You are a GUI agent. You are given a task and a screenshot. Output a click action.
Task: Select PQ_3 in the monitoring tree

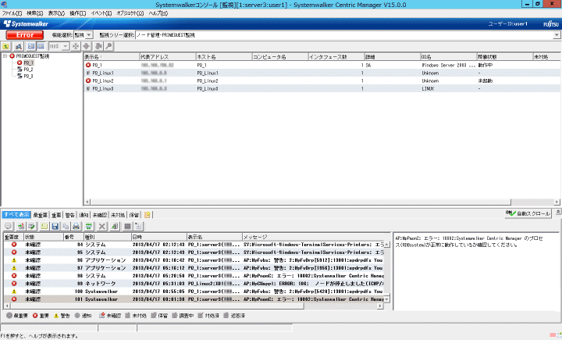click(28, 76)
